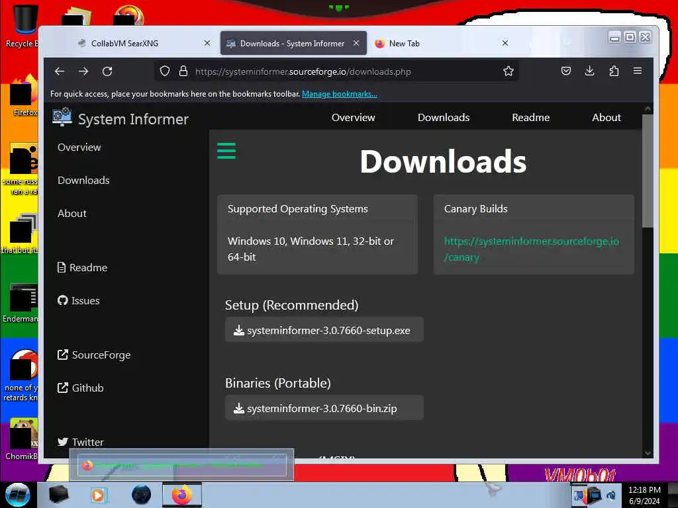Open the extensions puzzle icon
The width and height of the screenshot is (678, 508).
[x=614, y=71]
